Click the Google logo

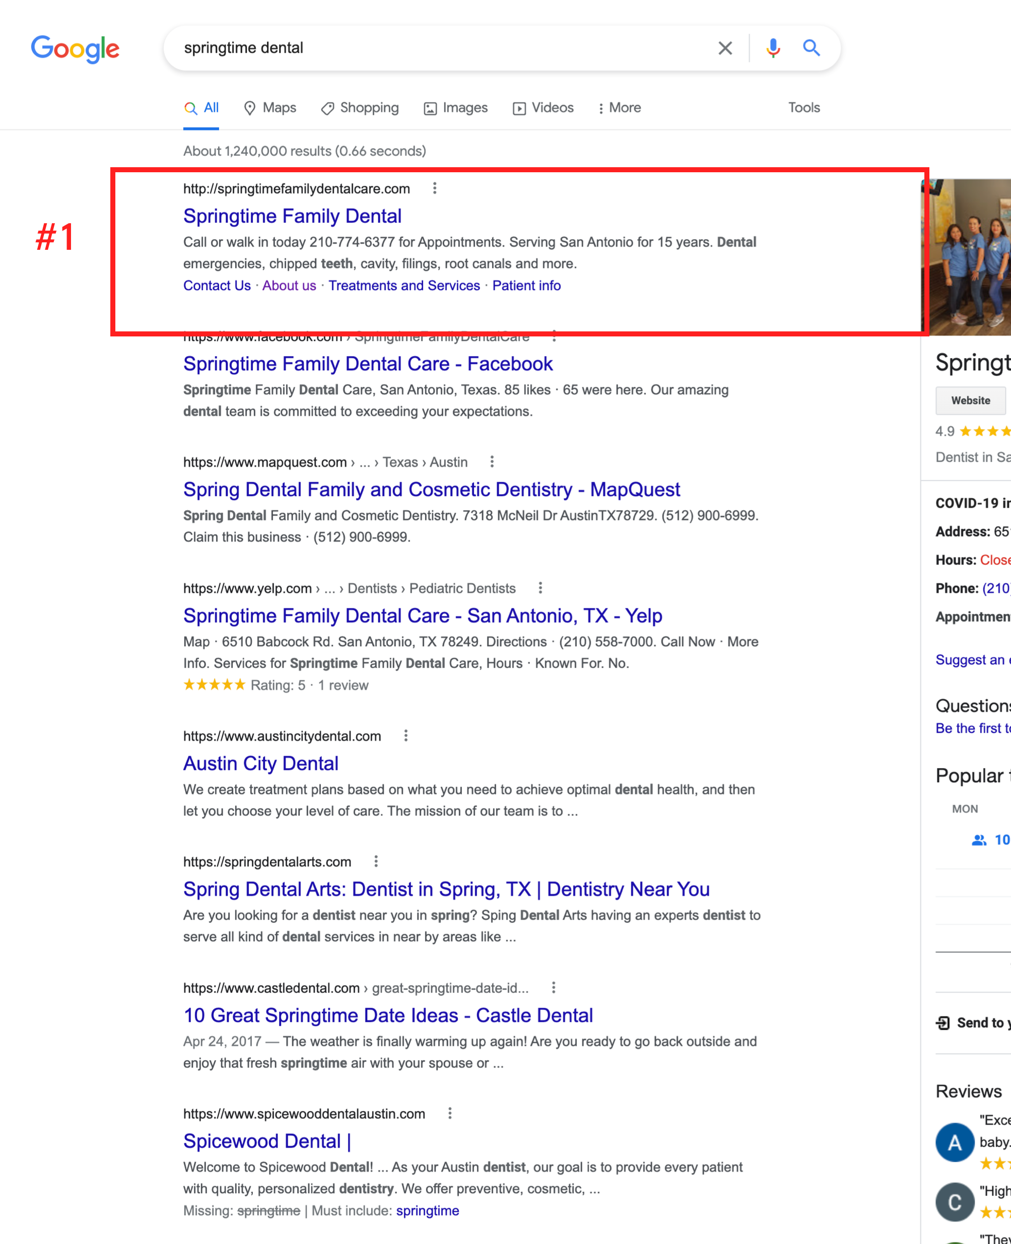pos(75,49)
